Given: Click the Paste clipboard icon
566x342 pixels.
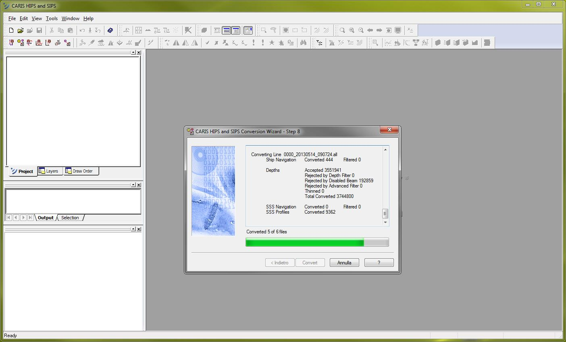Looking at the screenshot, I should [x=70, y=30].
